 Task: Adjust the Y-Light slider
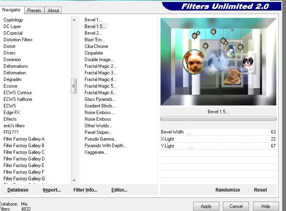click(218, 146)
